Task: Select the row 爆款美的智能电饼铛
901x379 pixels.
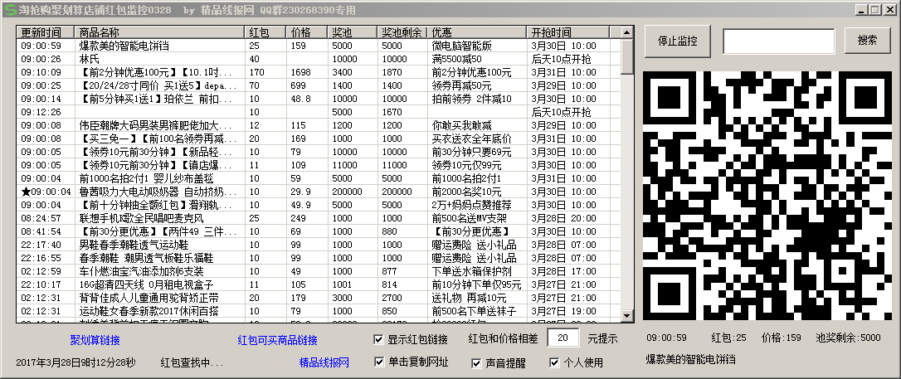Action: pos(319,46)
